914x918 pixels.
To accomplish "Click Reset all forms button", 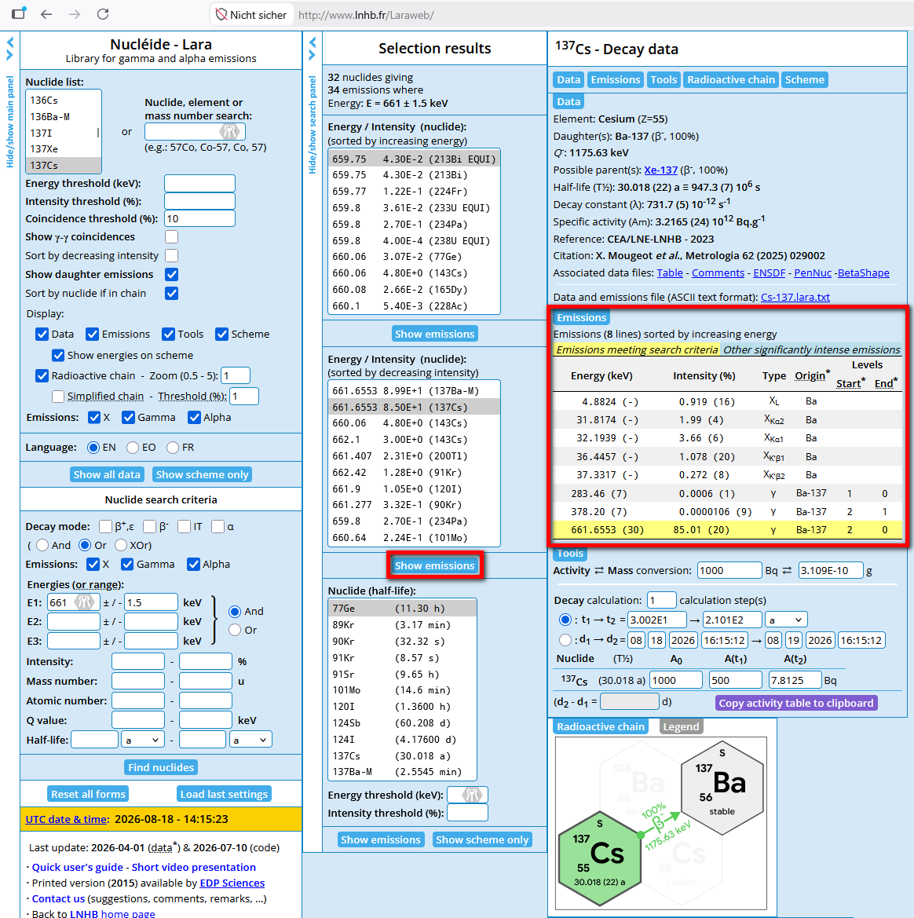I will coord(88,794).
